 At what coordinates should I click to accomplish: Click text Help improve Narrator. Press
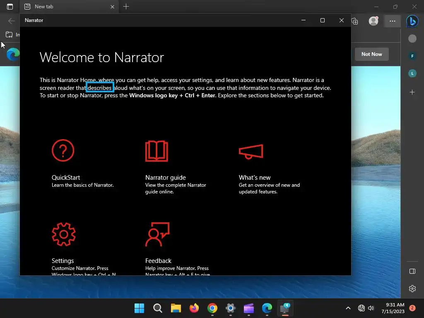tap(177, 268)
